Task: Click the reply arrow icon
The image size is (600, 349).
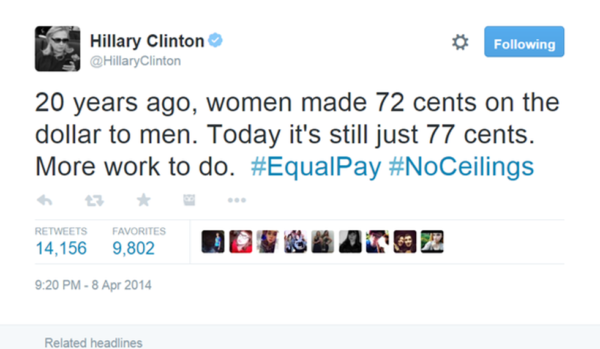Action: pyautogui.click(x=44, y=200)
